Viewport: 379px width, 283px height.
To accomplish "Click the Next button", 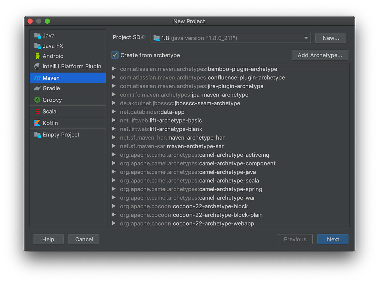I will tap(333, 239).
